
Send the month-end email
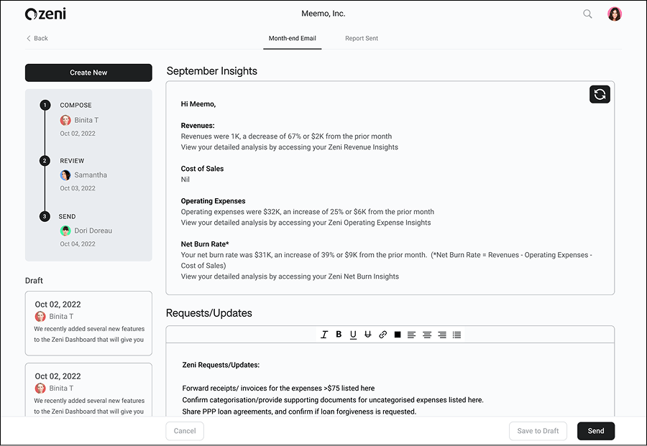pyautogui.click(x=596, y=431)
